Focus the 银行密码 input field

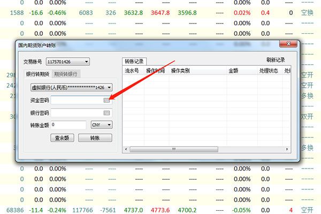[x=81, y=113]
